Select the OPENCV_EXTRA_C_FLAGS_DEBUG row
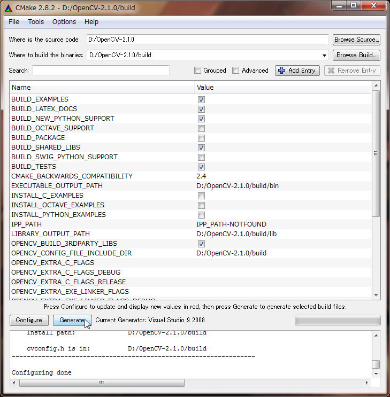390x397 pixels. [190, 273]
